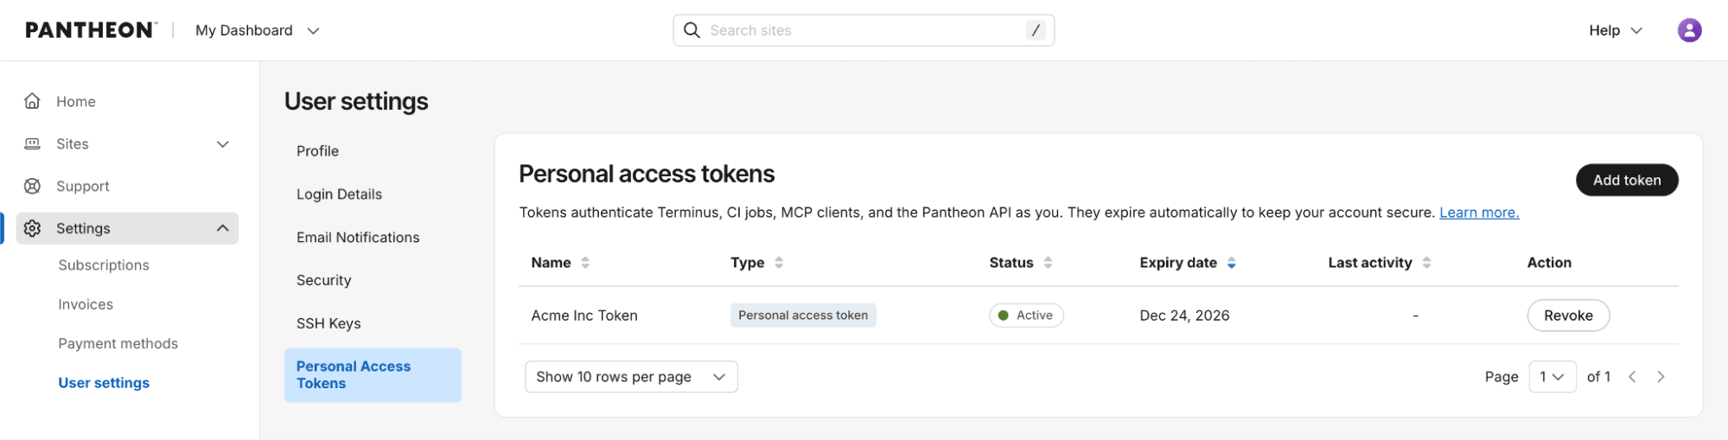Click the Add token button
1728x440 pixels.
pyautogui.click(x=1627, y=180)
